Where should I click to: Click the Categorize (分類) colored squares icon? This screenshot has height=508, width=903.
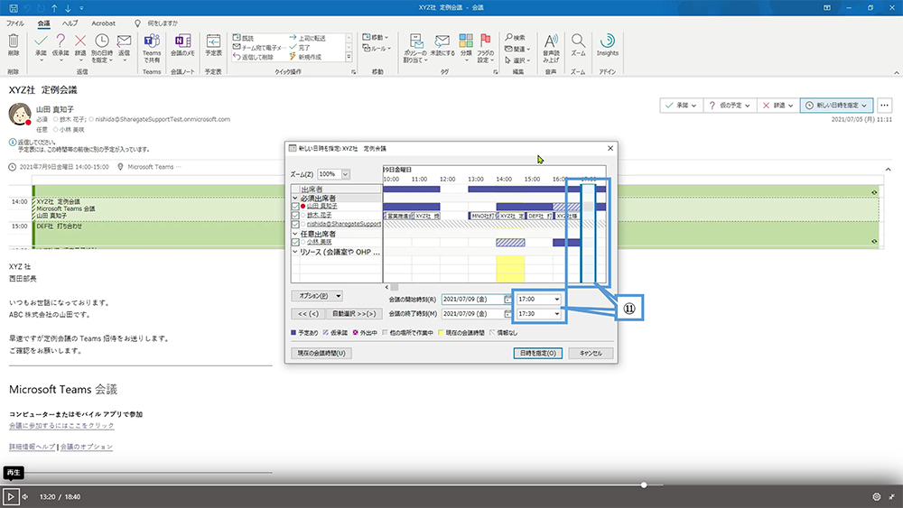pos(466,41)
